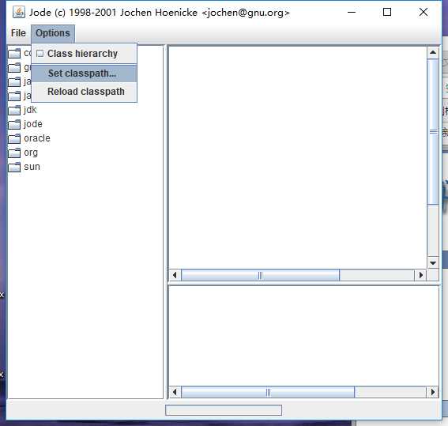Choose Set classpath... menu entry
The image size is (448, 426).
[84, 74]
